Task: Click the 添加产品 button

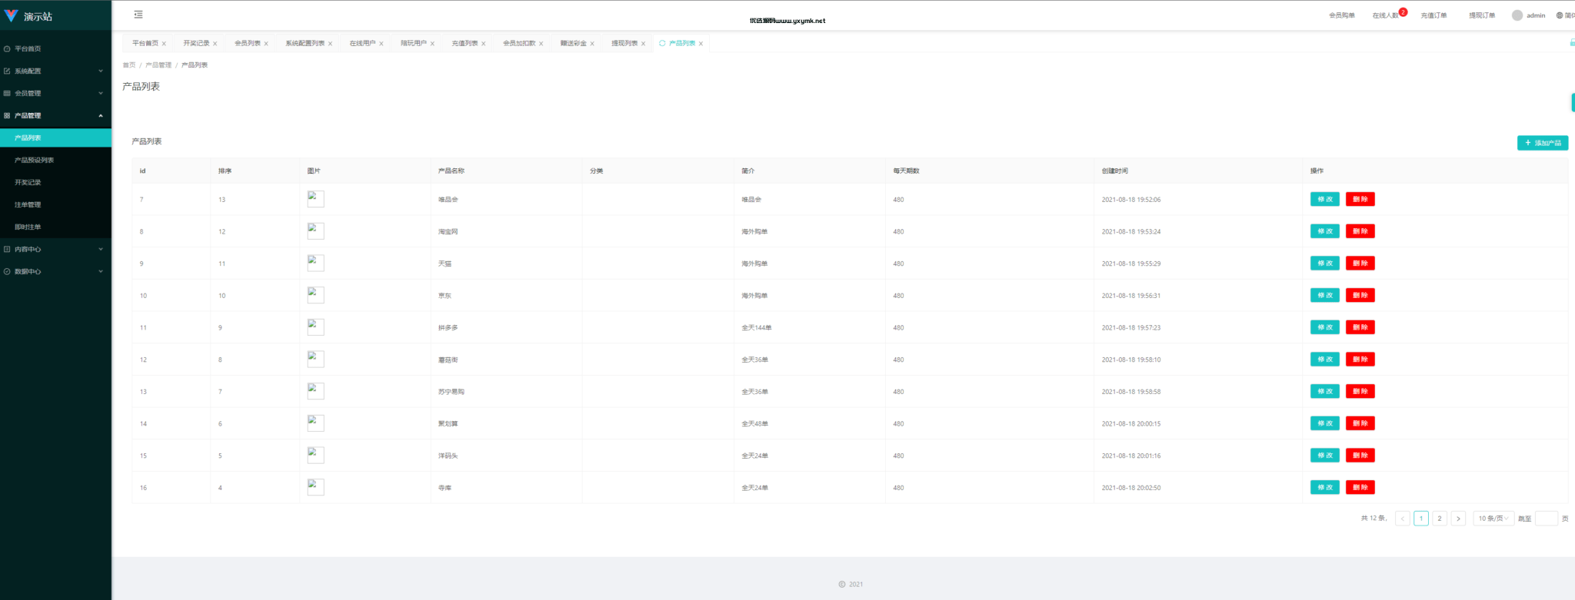Action: coord(1543,143)
